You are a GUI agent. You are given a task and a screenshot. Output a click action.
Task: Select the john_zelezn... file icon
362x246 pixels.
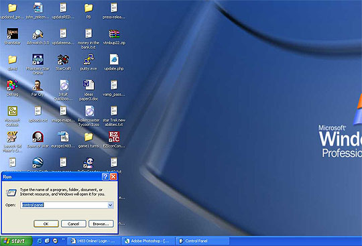click(38, 8)
